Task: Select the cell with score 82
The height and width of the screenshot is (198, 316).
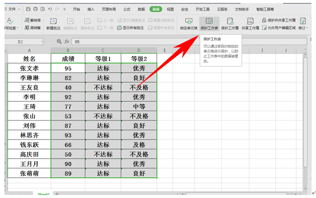Action: click(68, 78)
